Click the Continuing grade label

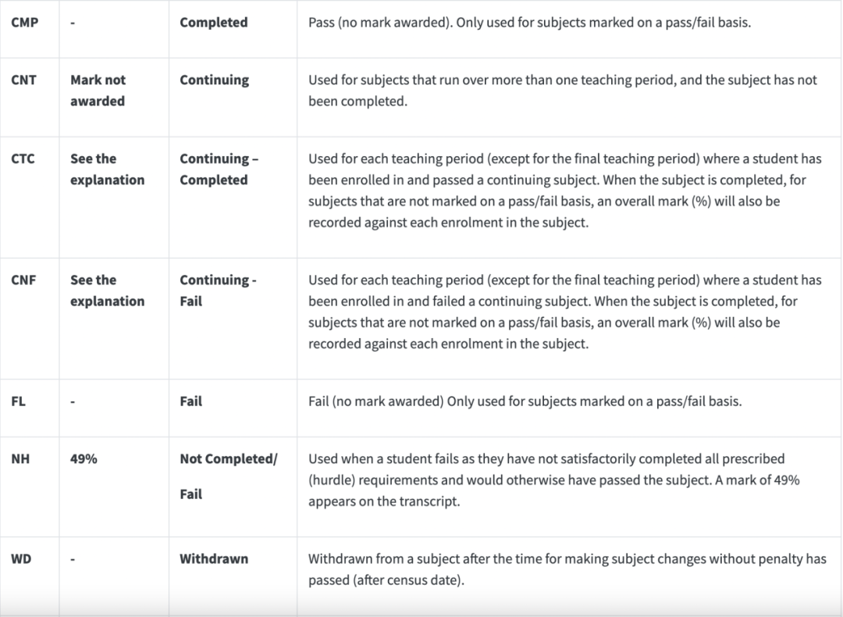pyautogui.click(x=214, y=80)
